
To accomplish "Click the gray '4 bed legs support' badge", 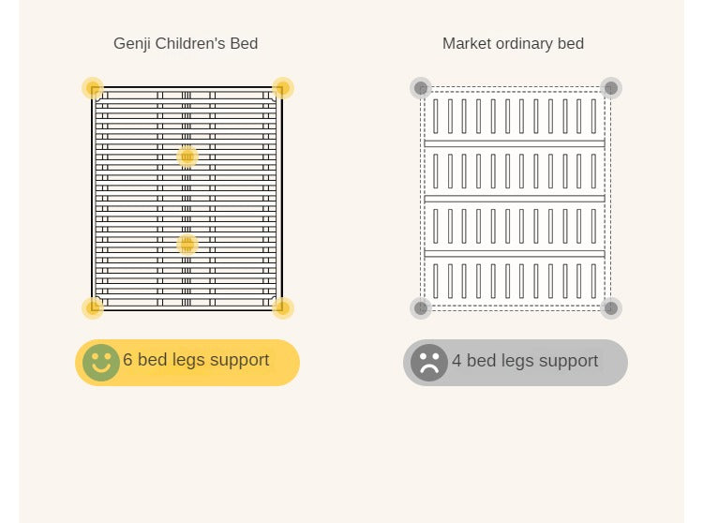I will [x=516, y=363].
